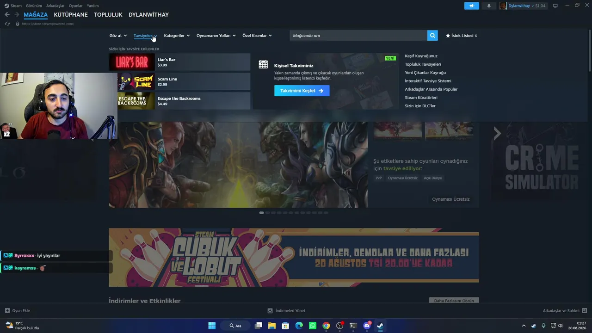Open İstek Listesi wishlist

461,36
